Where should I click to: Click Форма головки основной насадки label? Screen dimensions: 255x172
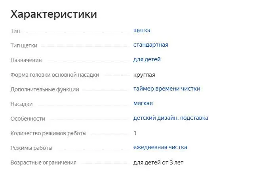[x=55, y=75]
